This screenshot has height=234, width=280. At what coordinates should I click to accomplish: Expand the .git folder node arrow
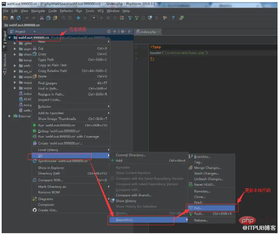tap(15, 44)
